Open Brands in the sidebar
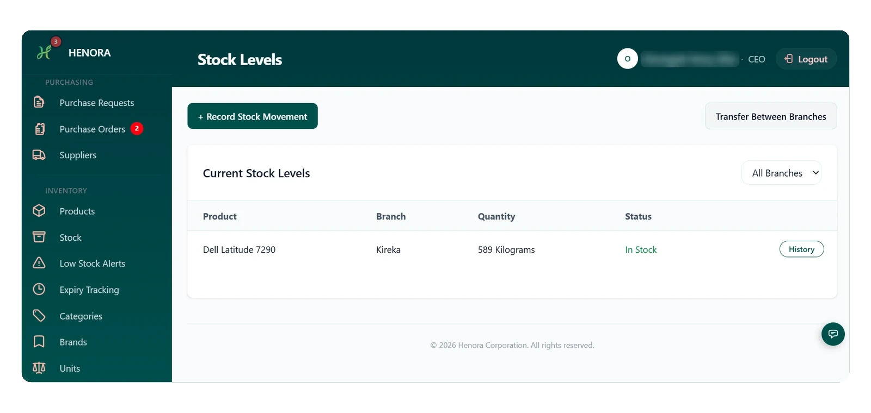Screen dimensions: 871x413 [x=73, y=342]
